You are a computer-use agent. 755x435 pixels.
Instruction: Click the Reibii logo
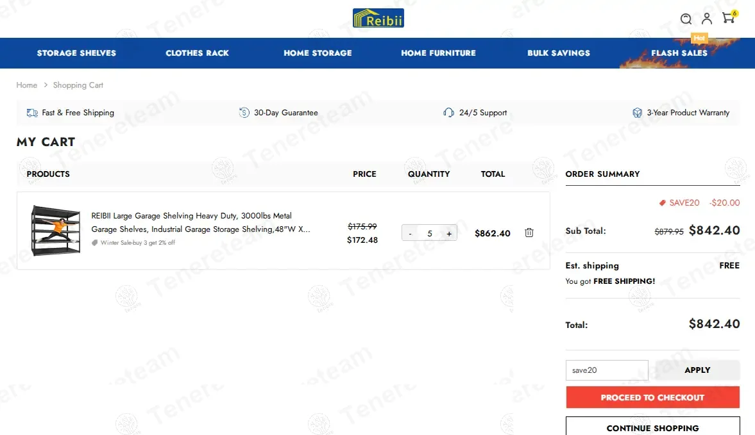tap(378, 18)
